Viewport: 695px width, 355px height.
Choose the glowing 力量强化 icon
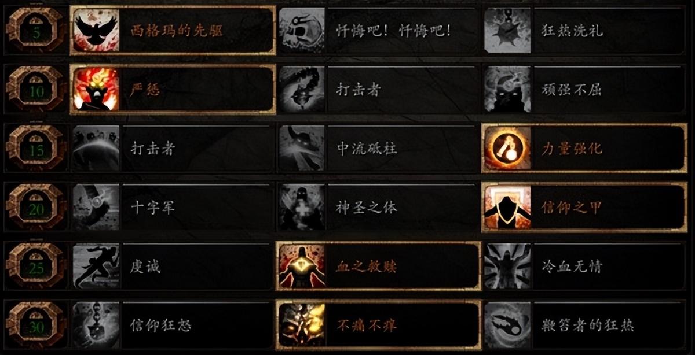tap(507, 148)
